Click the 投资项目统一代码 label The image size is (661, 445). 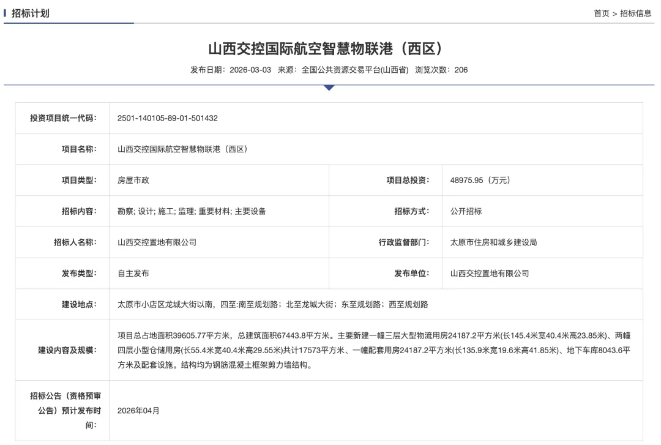click(63, 118)
